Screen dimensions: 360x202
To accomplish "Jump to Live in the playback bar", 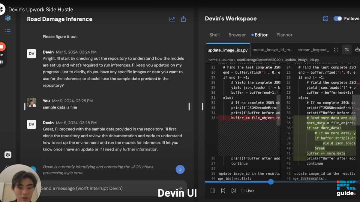I will [247, 191].
